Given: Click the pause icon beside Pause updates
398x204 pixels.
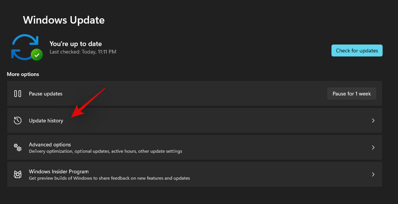Looking at the screenshot, I should tap(18, 94).
